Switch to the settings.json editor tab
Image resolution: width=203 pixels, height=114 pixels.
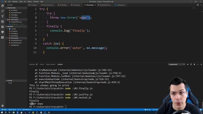[120, 5]
